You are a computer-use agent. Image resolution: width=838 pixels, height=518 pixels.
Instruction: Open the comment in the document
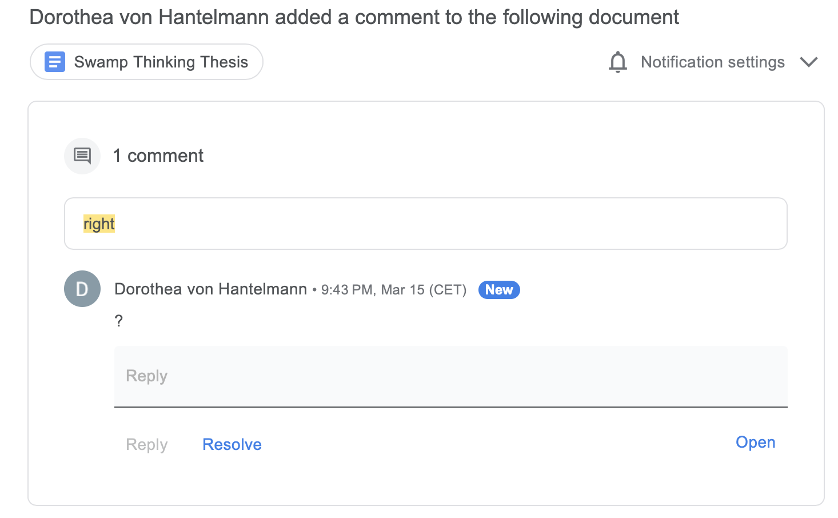(x=755, y=443)
